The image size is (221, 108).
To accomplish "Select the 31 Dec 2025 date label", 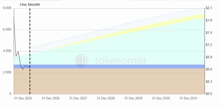I will [x=23, y=98].
